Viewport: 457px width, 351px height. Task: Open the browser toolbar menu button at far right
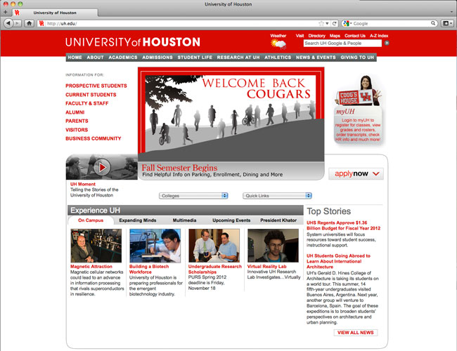pos(447,23)
